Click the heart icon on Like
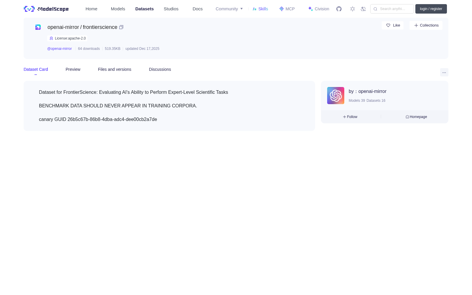This screenshot has height=295, width=472. point(388,25)
